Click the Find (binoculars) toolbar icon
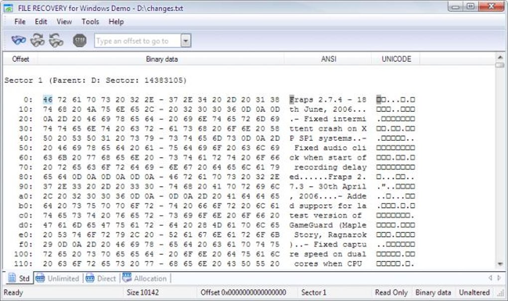The width and height of the screenshot is (508, 301). [19, 40]
